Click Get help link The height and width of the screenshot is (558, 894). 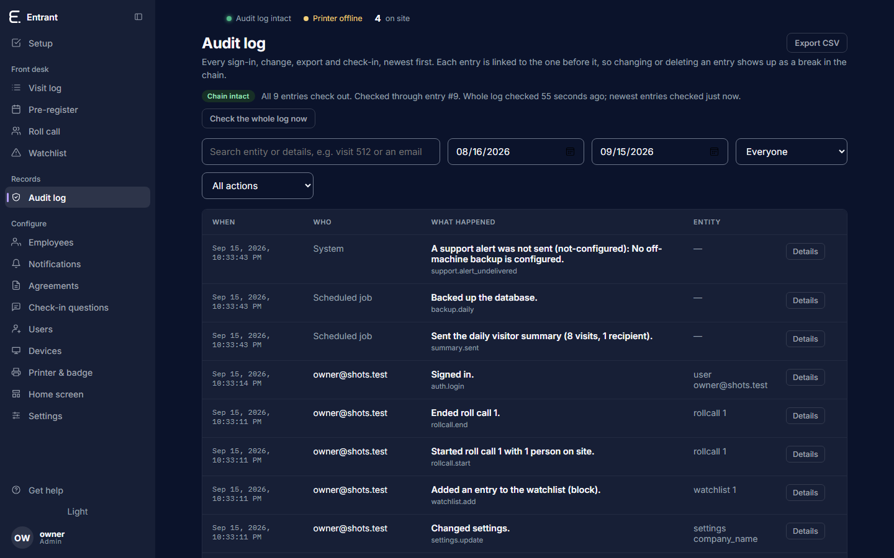tap(78, 490)
